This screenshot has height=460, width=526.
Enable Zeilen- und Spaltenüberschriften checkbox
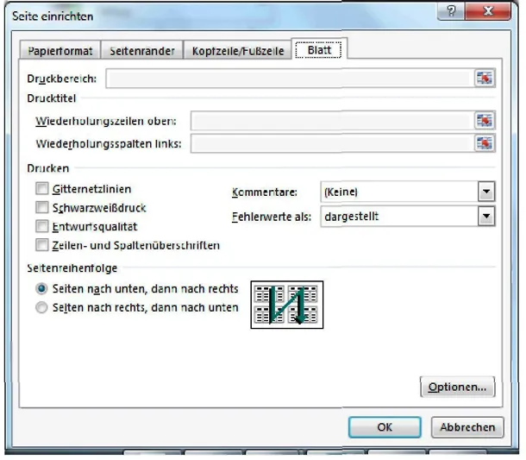[x=41, y=245]
